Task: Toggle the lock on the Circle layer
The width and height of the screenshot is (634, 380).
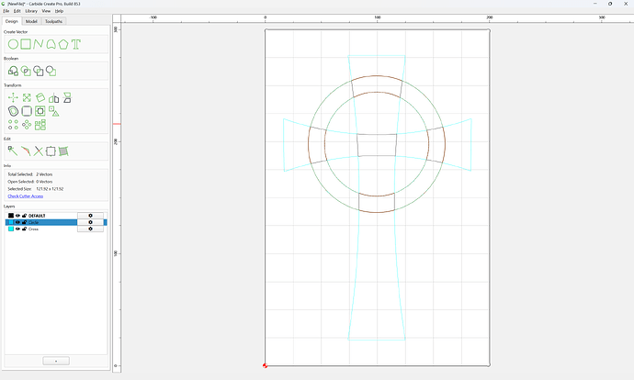Action: (x=24, y=222)
